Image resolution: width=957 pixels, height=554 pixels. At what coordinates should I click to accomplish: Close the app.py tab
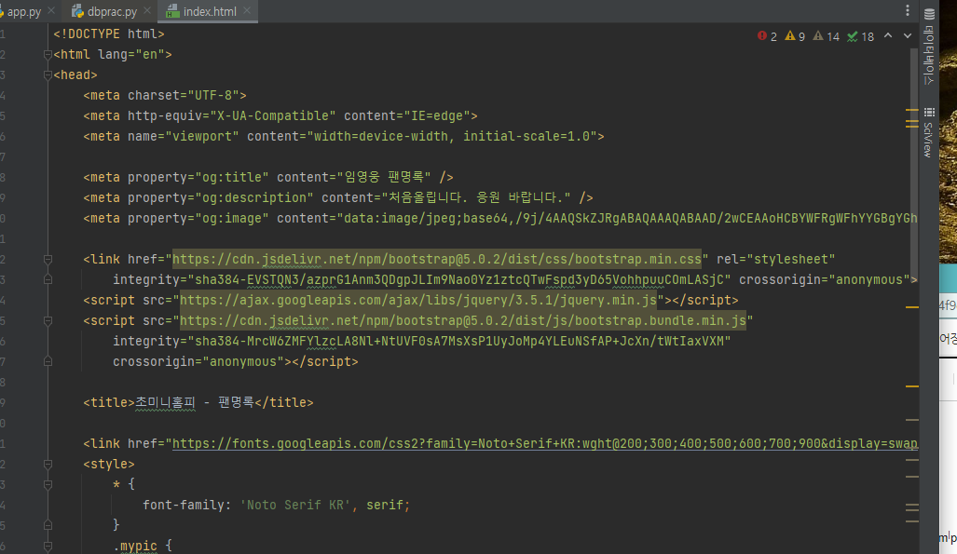click(51, 10)
